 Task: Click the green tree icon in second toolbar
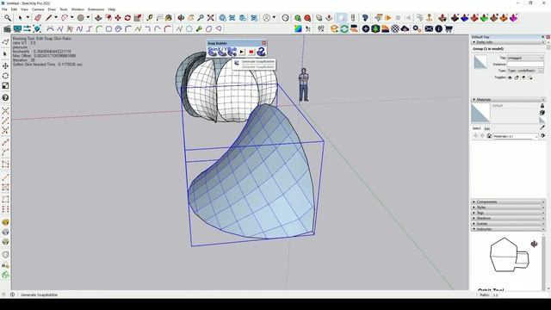pos(375,28)
